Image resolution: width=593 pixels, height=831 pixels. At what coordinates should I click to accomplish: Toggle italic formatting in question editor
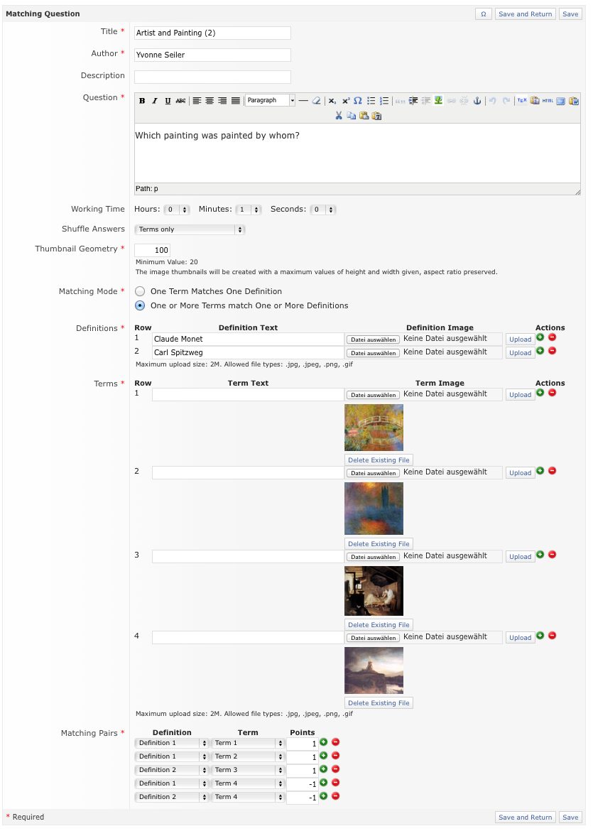[x=155, y=101]
